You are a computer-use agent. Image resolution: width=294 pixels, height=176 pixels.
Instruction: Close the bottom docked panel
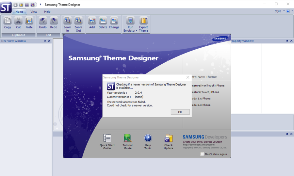click(291, 134)
